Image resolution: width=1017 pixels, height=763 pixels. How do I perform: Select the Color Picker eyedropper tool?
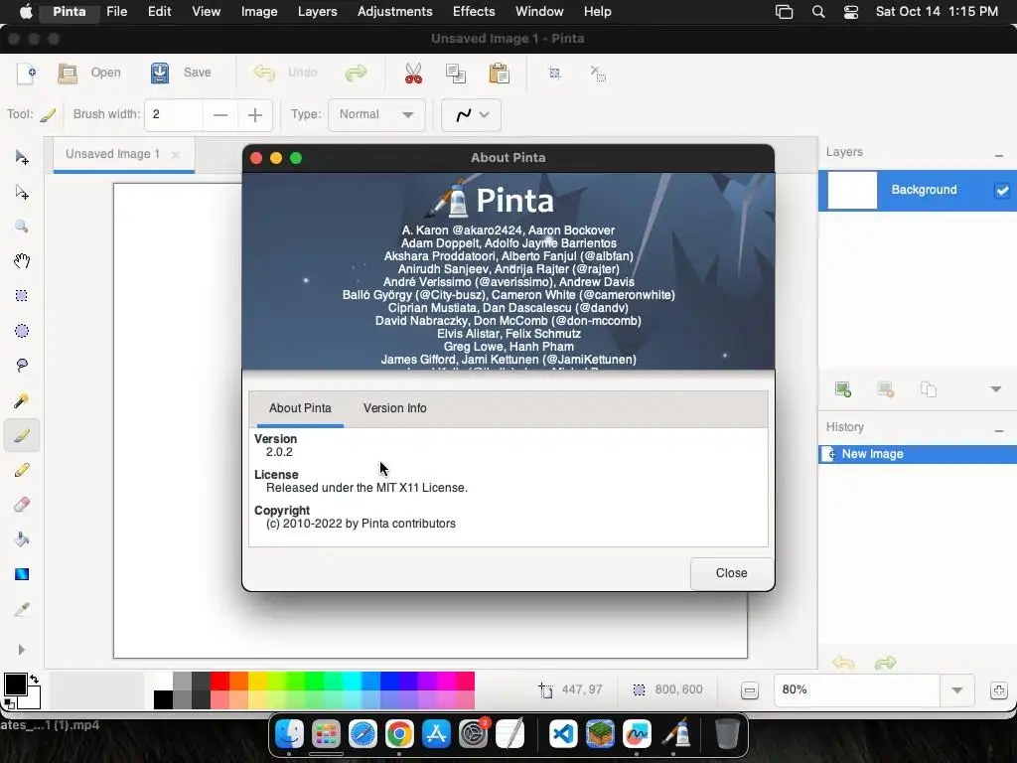(22, 609)
